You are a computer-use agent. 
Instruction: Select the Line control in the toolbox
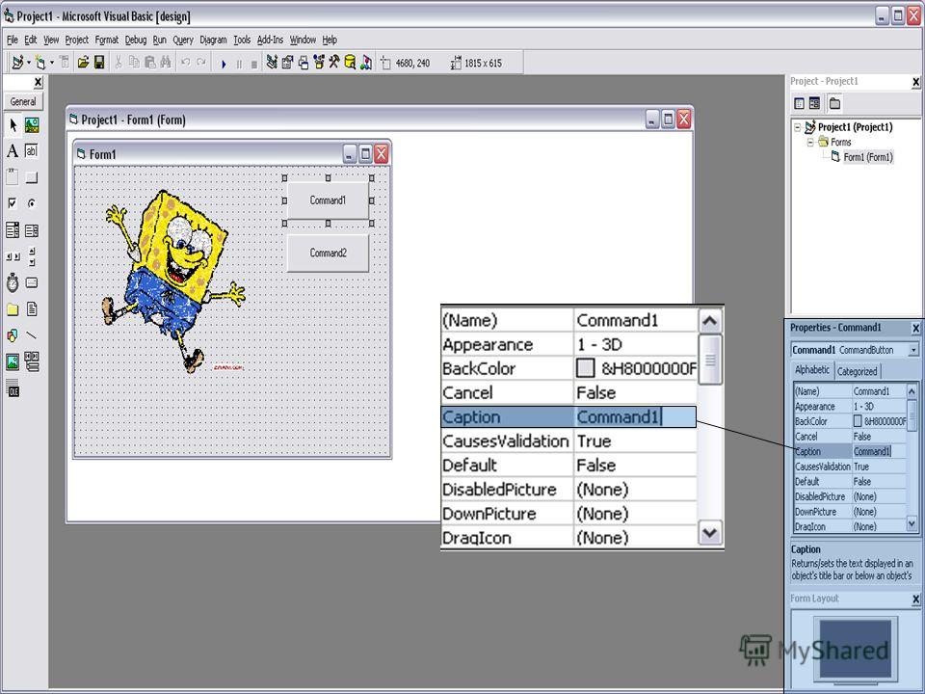(x=32, y=335)
